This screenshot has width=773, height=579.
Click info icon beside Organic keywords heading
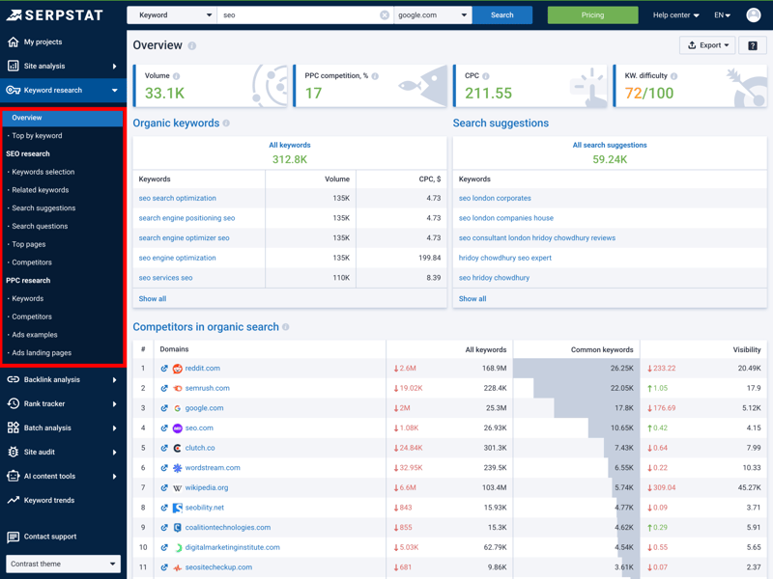click(227, 124)
